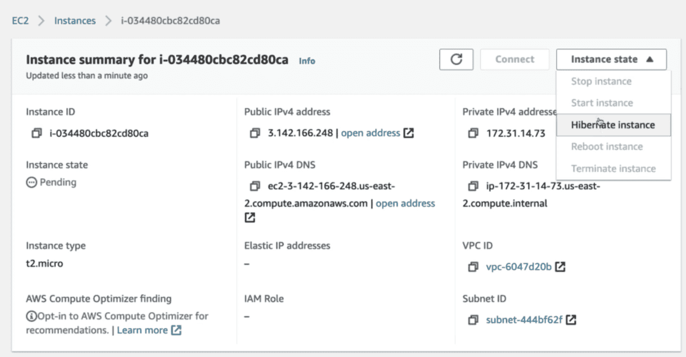
Task: Open the vpc-6047d20b link
Action: coord(519,267)
